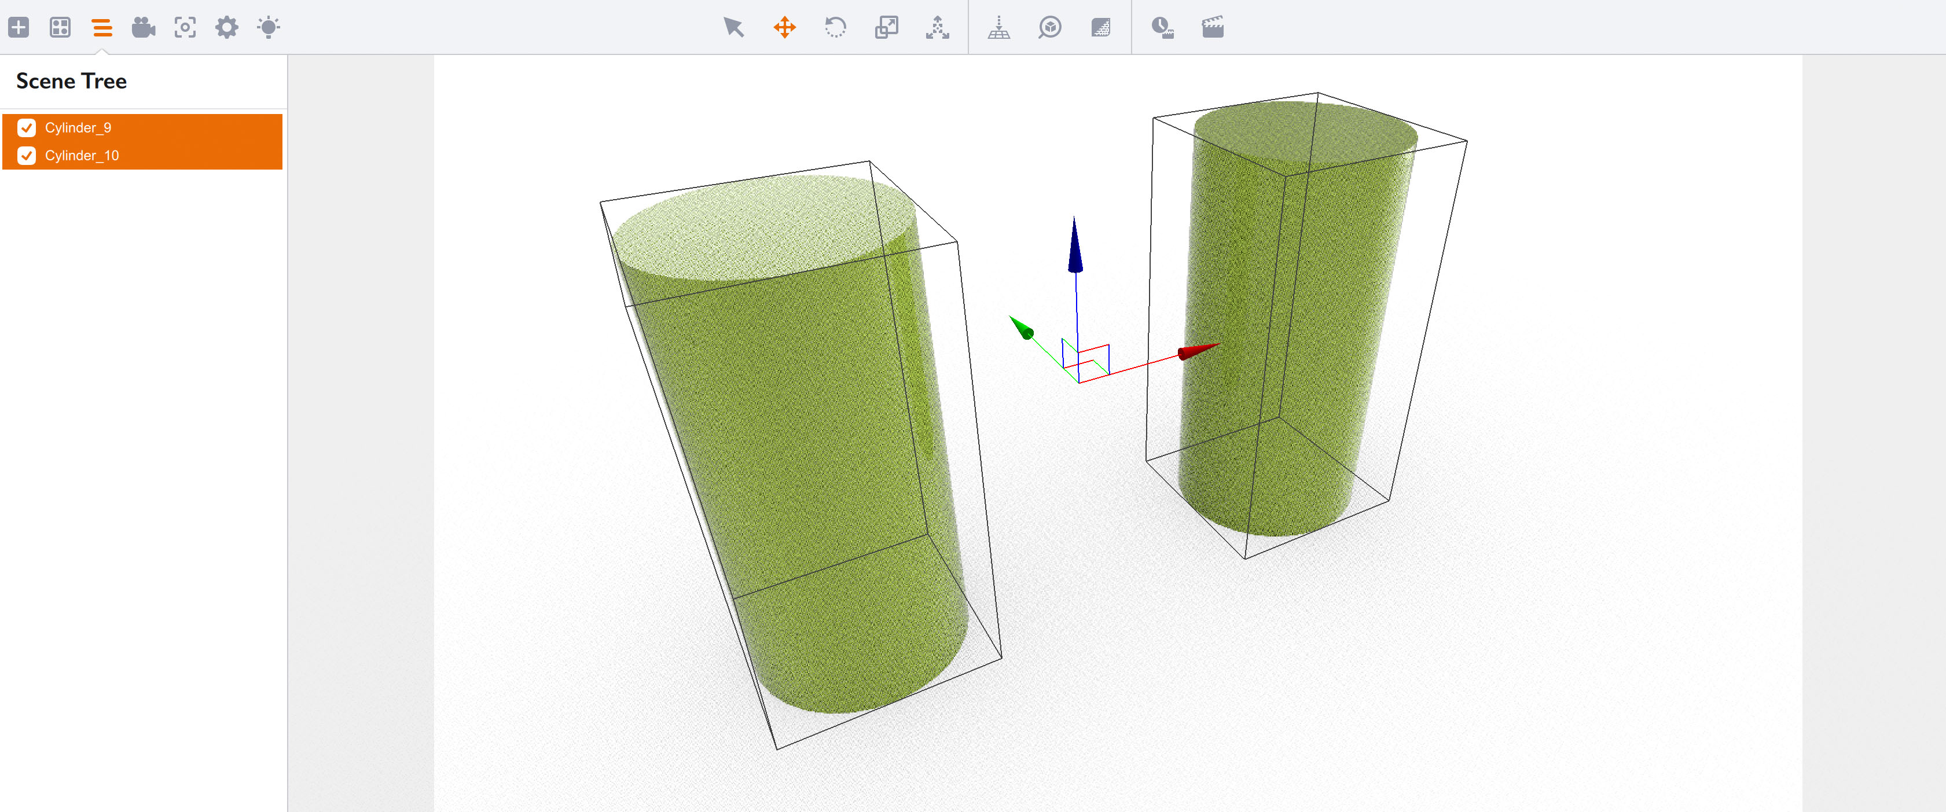Click the add object plus icon

coord(19,28)
